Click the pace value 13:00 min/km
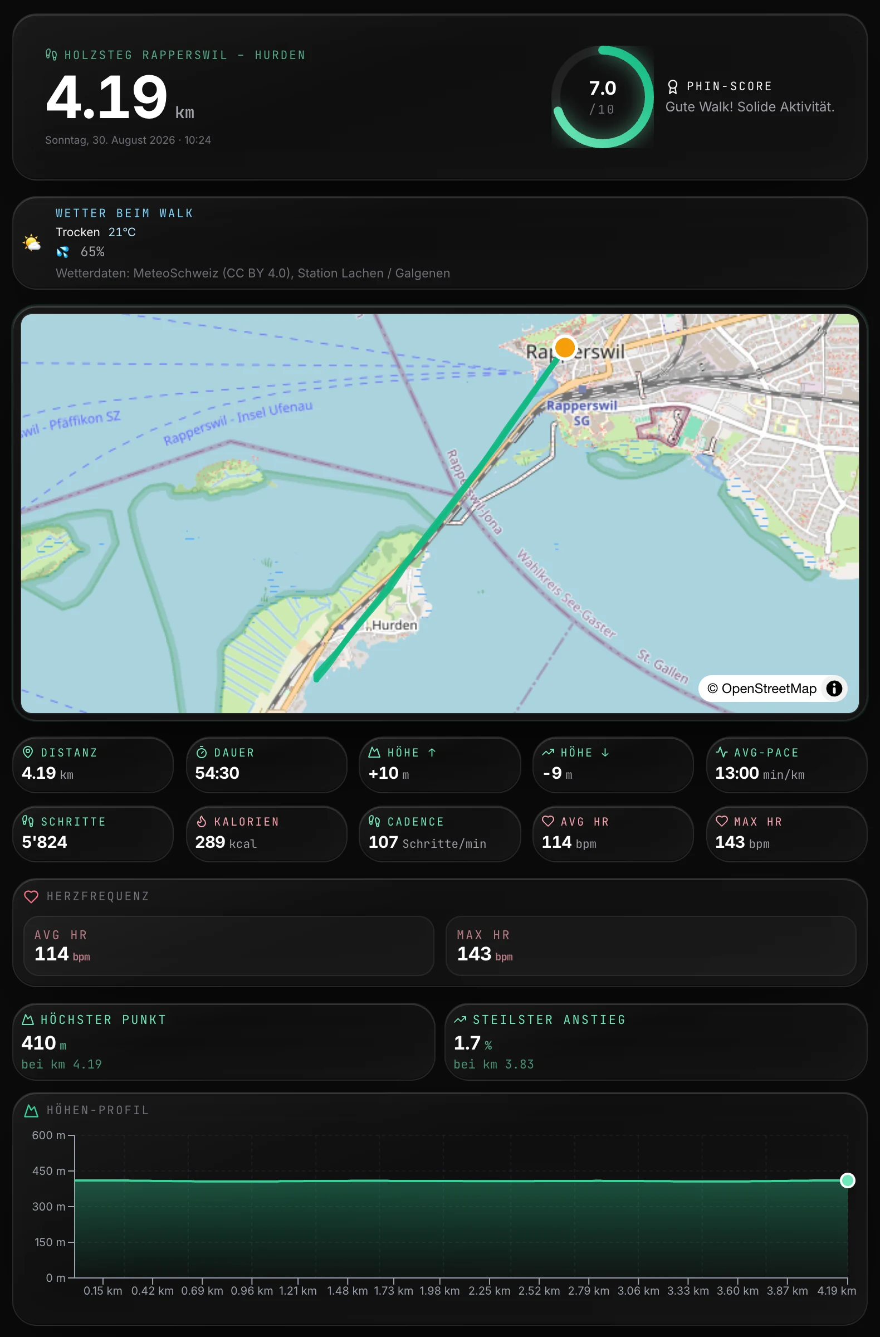This screenshot has width=880, height=1337. [760, 774]
